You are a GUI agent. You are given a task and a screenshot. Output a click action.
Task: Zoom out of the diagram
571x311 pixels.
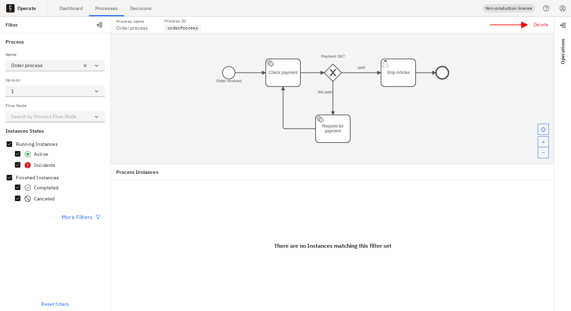pos(543,153)
